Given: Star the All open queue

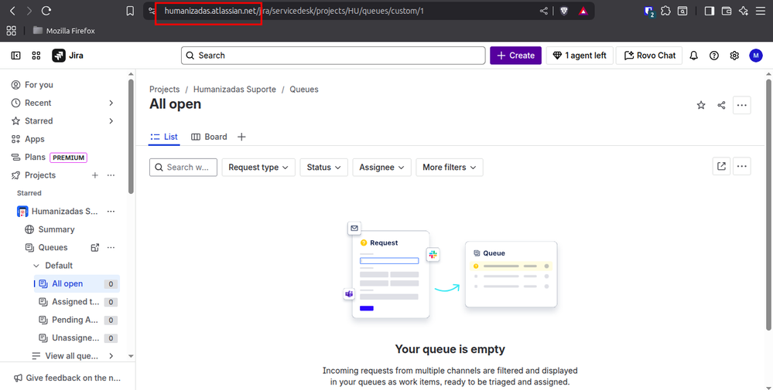Looking at the screenshot, I should click(x=701, y=105).
